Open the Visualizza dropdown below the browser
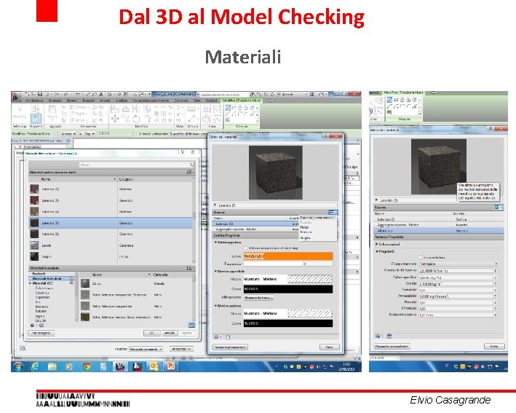 pos(146,349)
